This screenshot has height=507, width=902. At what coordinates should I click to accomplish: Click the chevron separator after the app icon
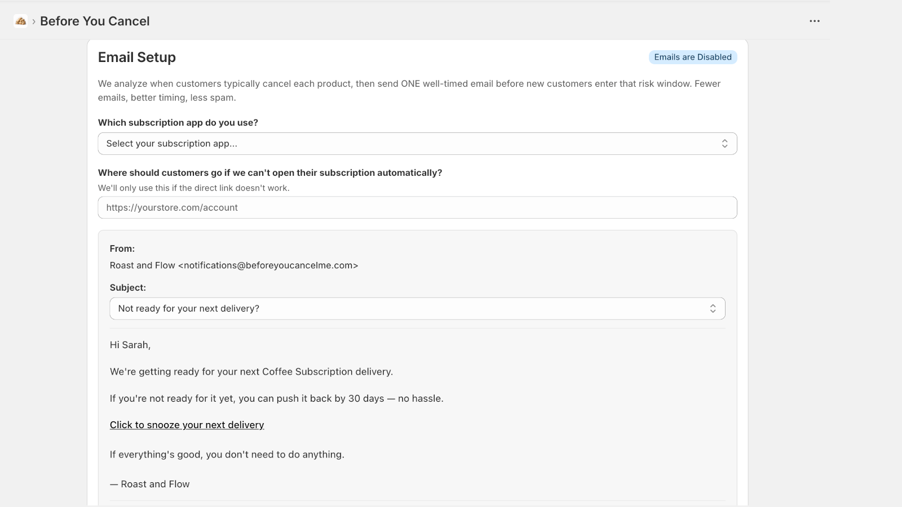(x=34, y=21)
